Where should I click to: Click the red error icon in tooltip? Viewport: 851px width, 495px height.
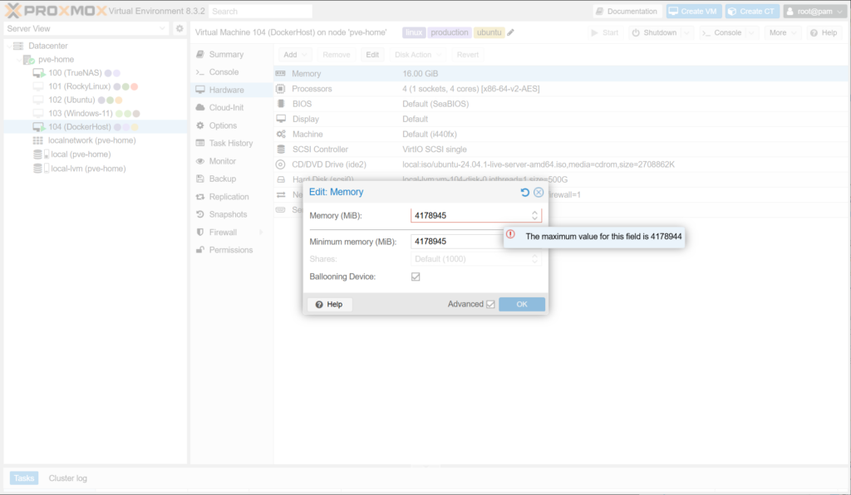click(x=511, y=236)
